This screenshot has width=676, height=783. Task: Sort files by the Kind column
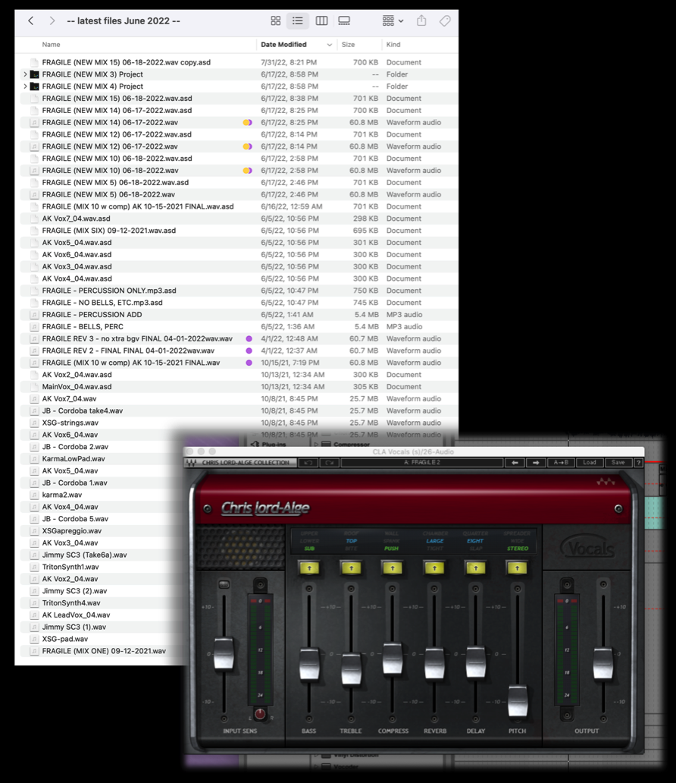[x=393, y=45]
